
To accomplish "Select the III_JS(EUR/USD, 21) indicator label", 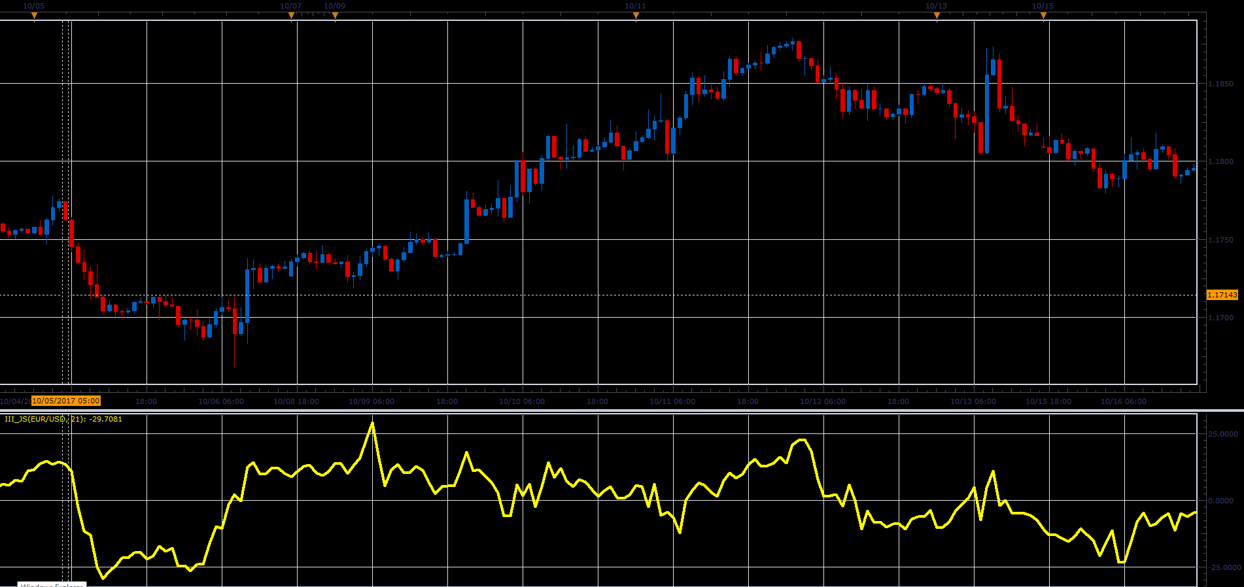I will click(x=63, y=419).
